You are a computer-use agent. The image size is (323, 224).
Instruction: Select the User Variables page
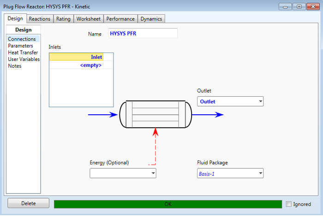coord(24,59)
